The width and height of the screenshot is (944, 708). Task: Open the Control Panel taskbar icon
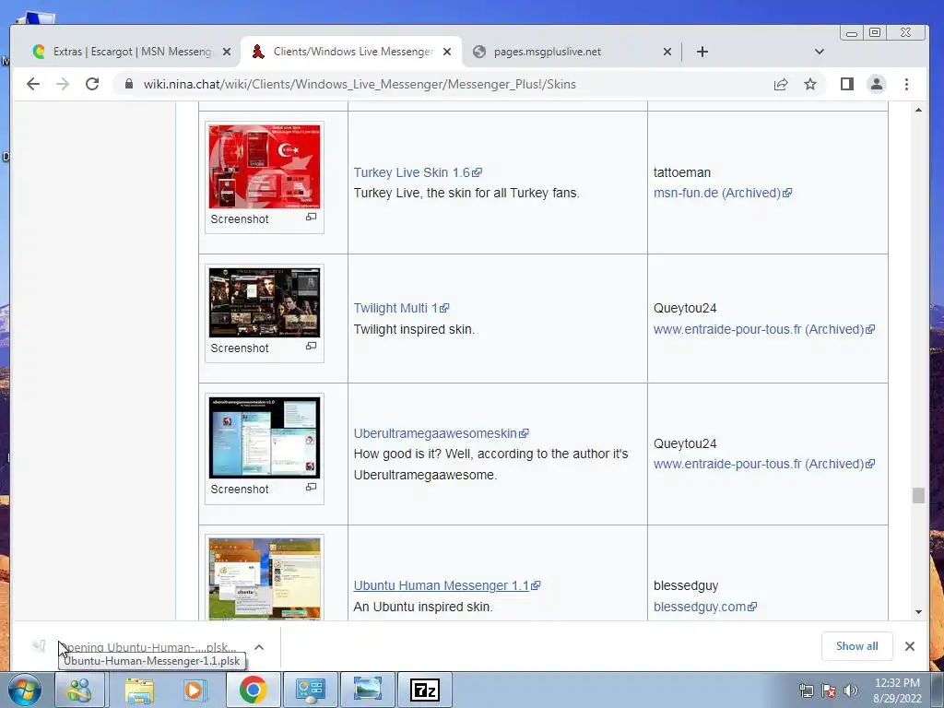[311, 690]
